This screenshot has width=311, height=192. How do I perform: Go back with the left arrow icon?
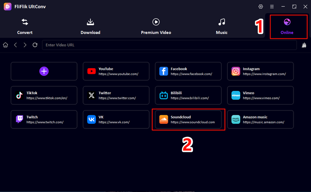pos(15,45)
